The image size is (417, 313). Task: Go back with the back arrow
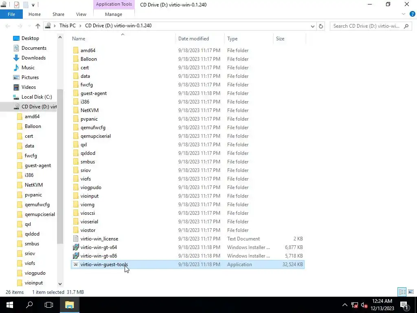(x=8, y=26)
